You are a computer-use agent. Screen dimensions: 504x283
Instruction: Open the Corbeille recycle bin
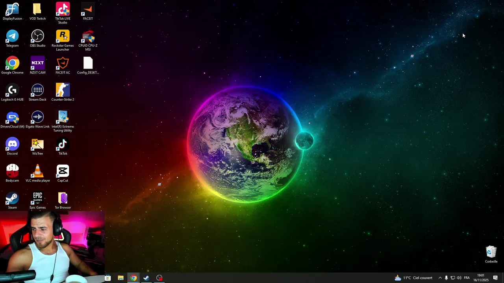[491, 254]
